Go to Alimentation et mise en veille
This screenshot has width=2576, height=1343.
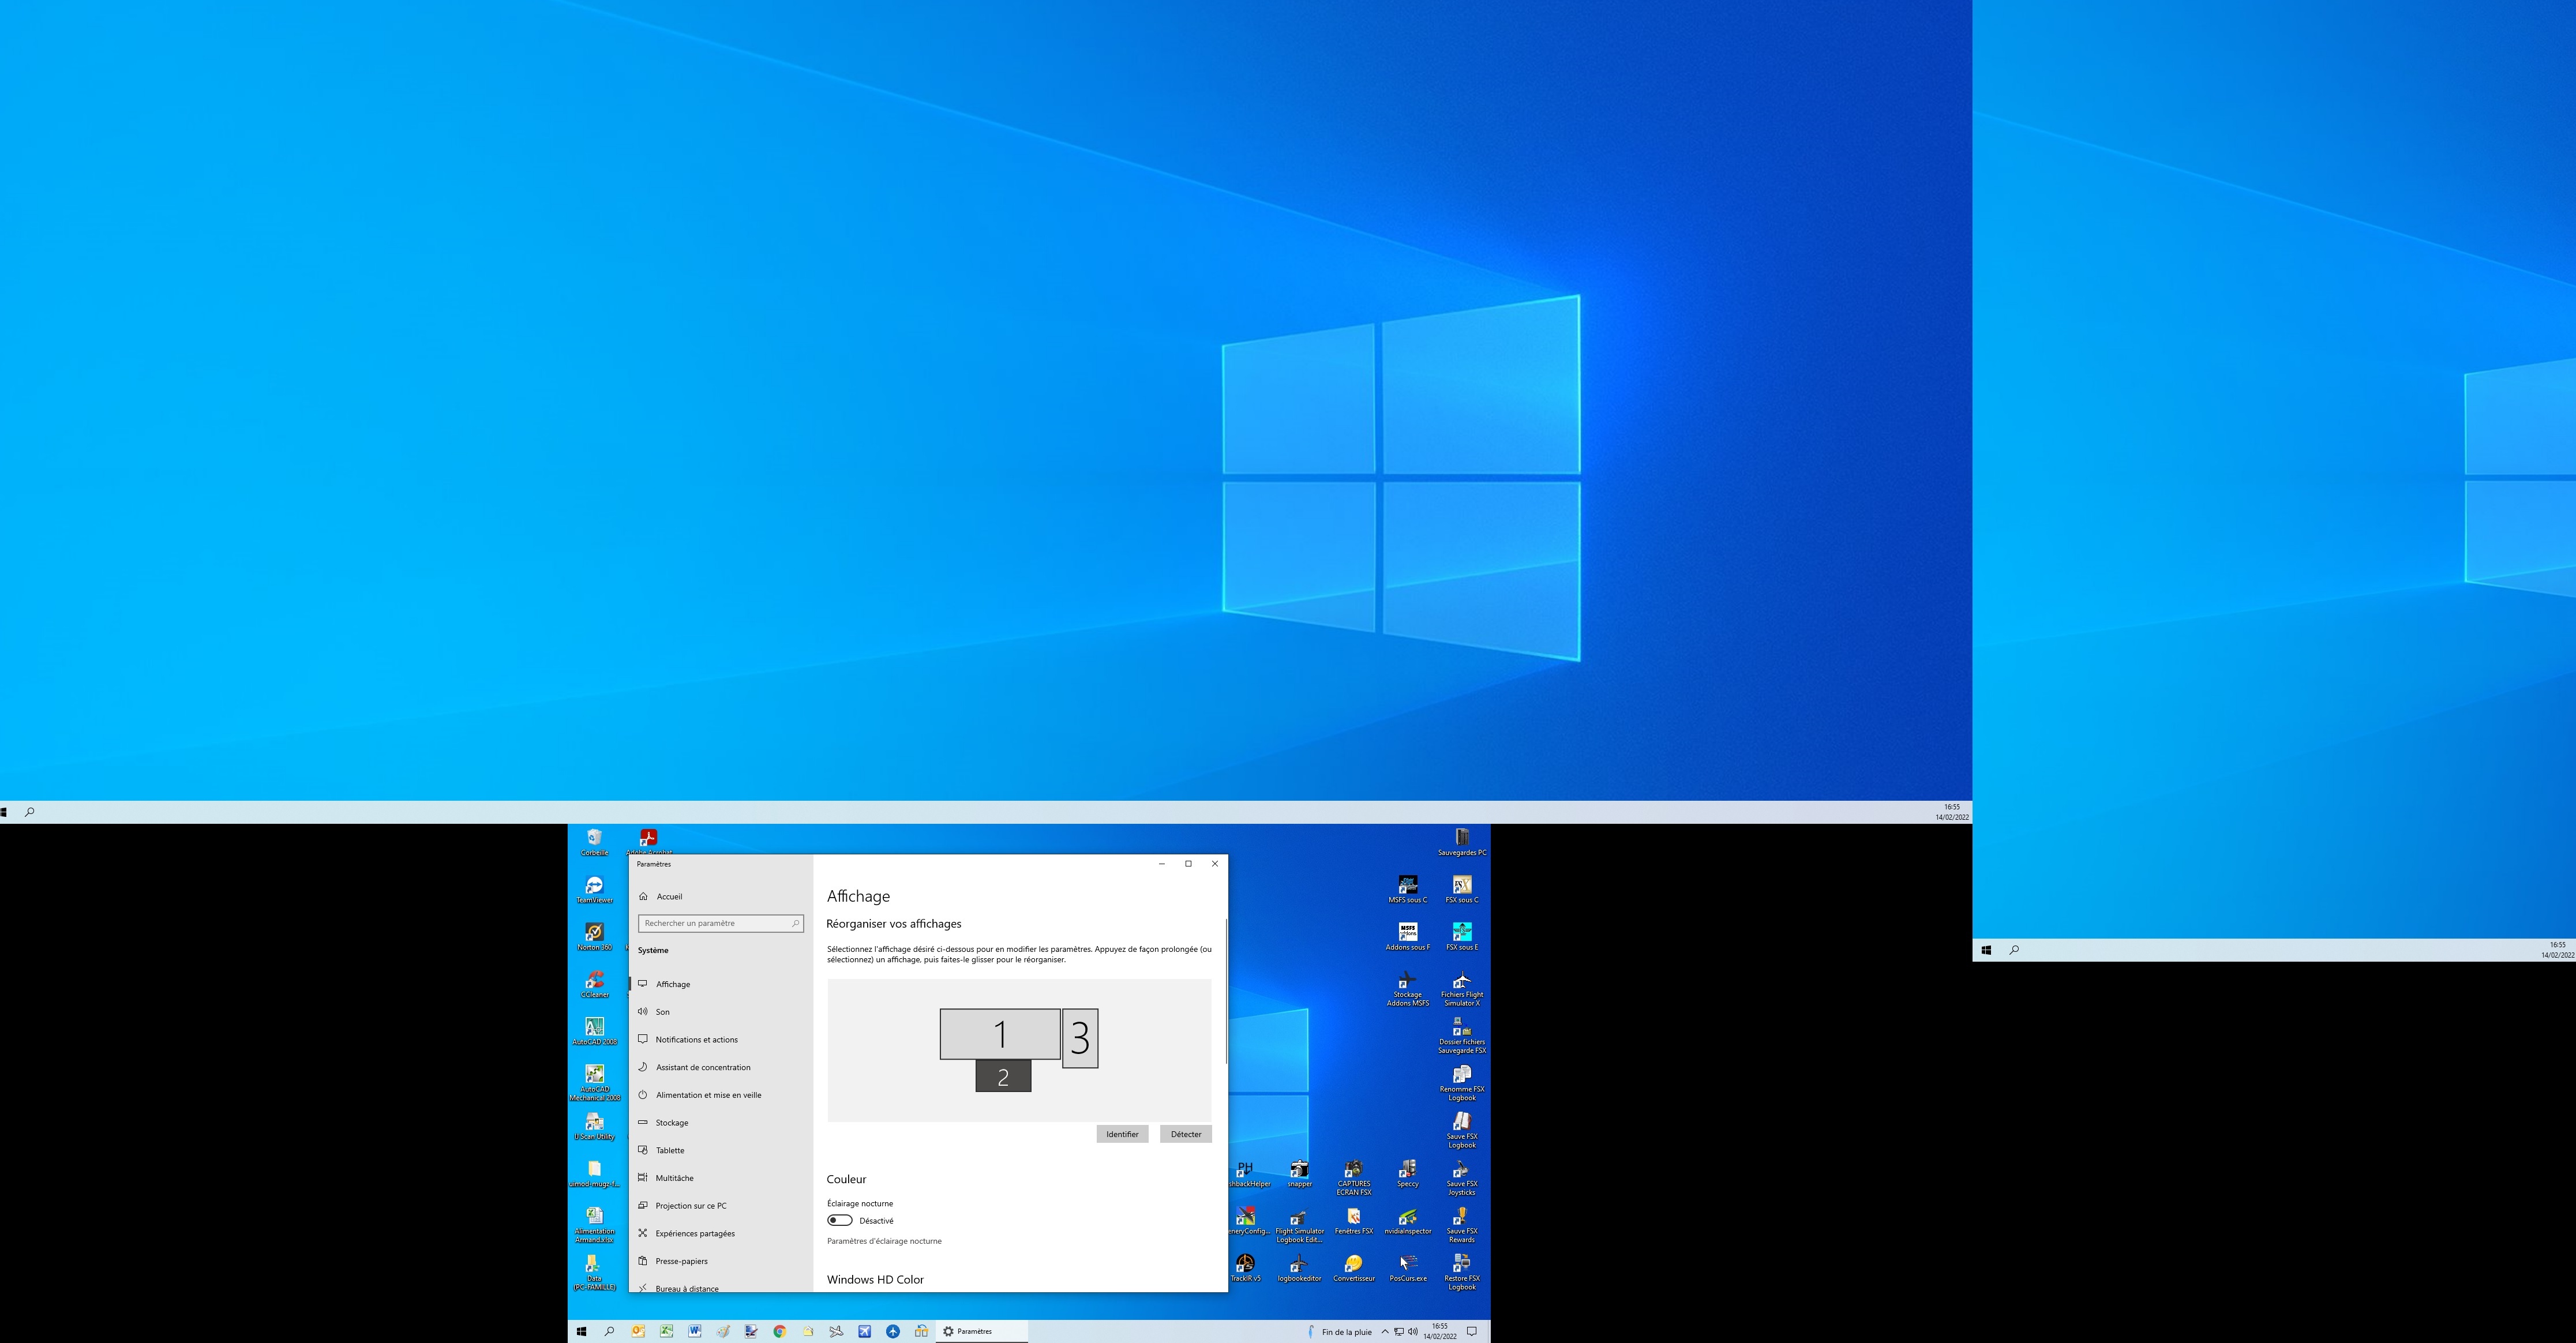pyautogui.click(x=708, y=1095)
